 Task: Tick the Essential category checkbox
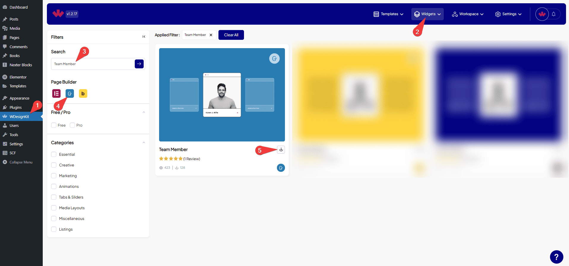(x=54, y=154)
